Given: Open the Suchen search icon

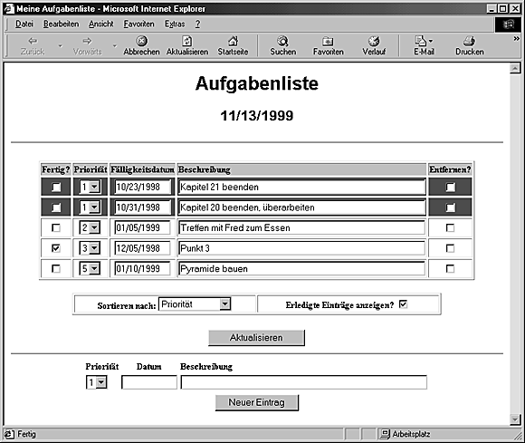Looking at the screenshot, I should (283, 41).
